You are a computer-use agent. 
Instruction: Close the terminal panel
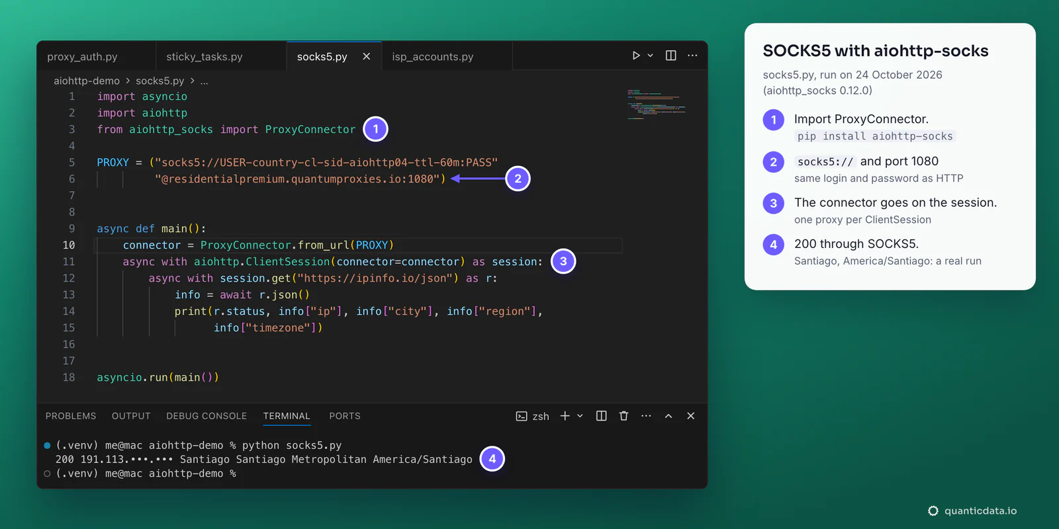pyautogui.click(x=691, y=416)
